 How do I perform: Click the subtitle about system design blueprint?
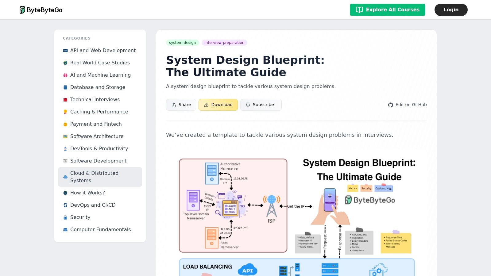tap(251, 86)
